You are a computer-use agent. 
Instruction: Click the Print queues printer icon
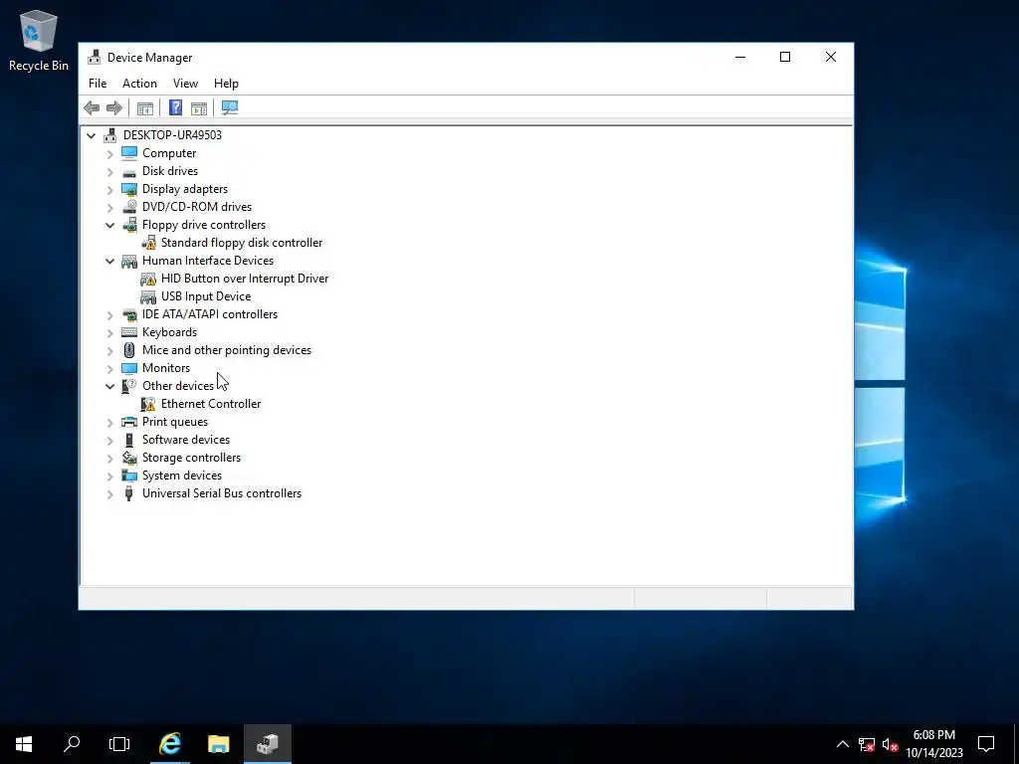129,422
